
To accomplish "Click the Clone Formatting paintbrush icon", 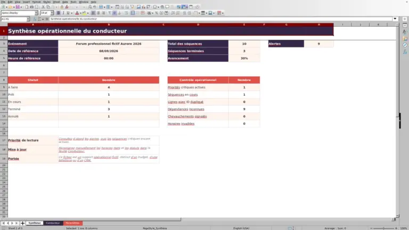I will (62, 7).
